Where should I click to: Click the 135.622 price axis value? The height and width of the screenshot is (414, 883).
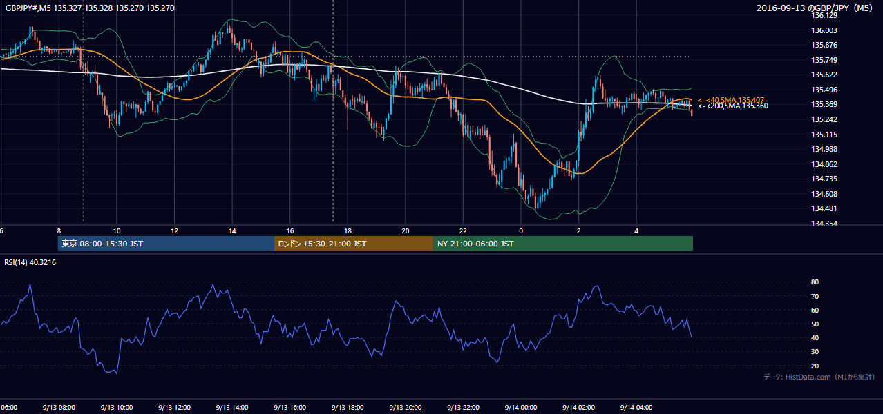[x=824, y=75]
